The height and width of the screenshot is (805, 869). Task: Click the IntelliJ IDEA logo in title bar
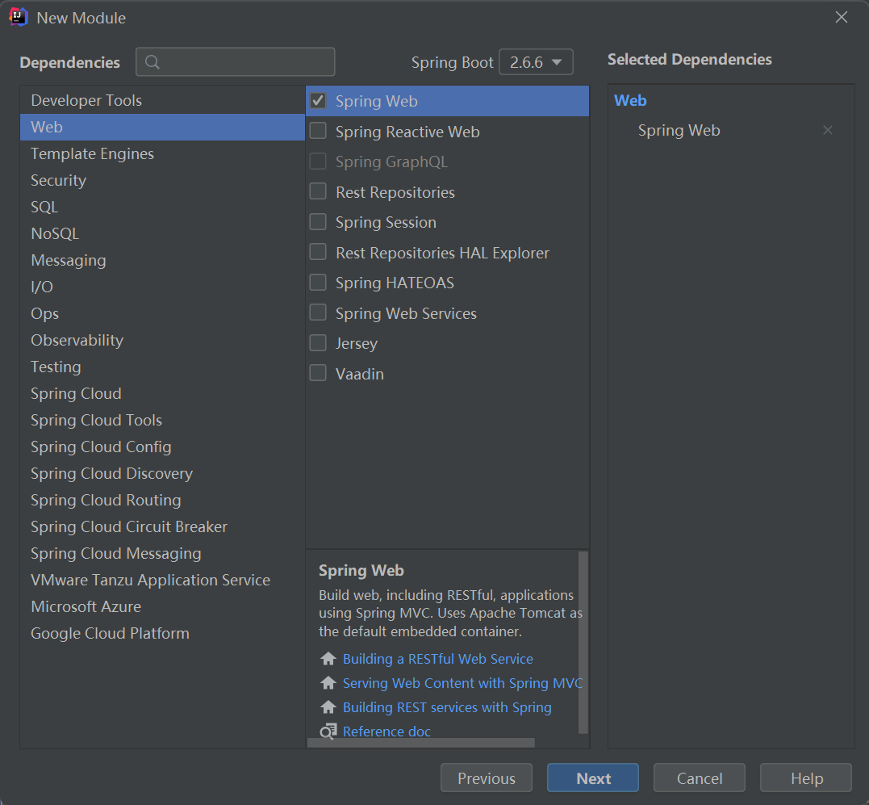click(x=19, y=17)
